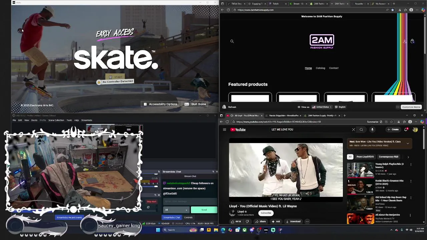Open the All chat target dropdown in Streamlabs
This screenshot has width=427, height=240.
176,210
